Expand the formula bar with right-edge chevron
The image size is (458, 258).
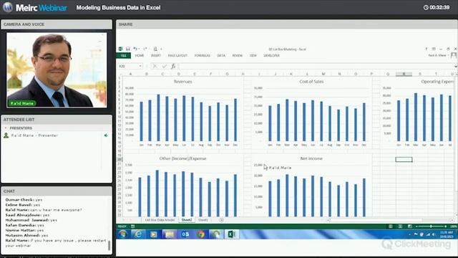[x=455, y=67]
